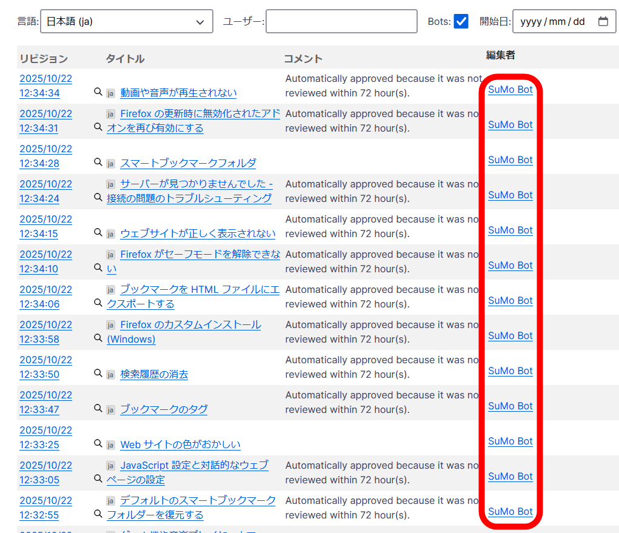The width and height of the screenshot is (619, 533).
Task: Click magnifier icon beside Web サイトの色がおかしい
Action: click(98, 444)
